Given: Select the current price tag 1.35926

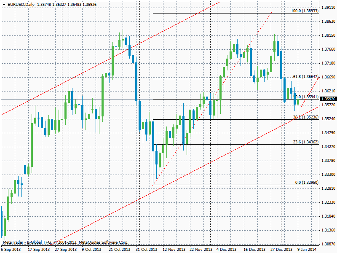Looking at the screenshot, I should coord(328,99).
